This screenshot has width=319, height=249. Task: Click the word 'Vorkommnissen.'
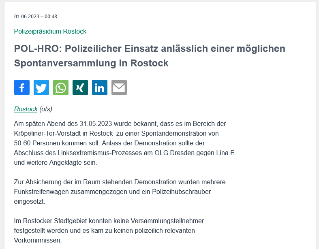tap(38, 240)
